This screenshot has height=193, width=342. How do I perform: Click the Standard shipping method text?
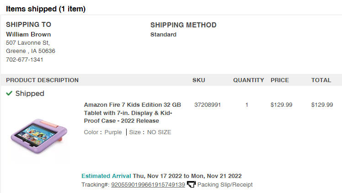[163, 34]
